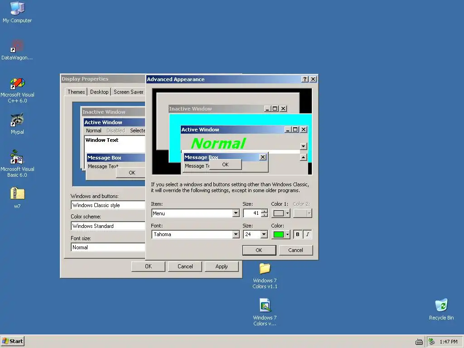Click OK in Advanced Appearance dialog
Screen dimensions: 464x348
click(x=259, y=250)
